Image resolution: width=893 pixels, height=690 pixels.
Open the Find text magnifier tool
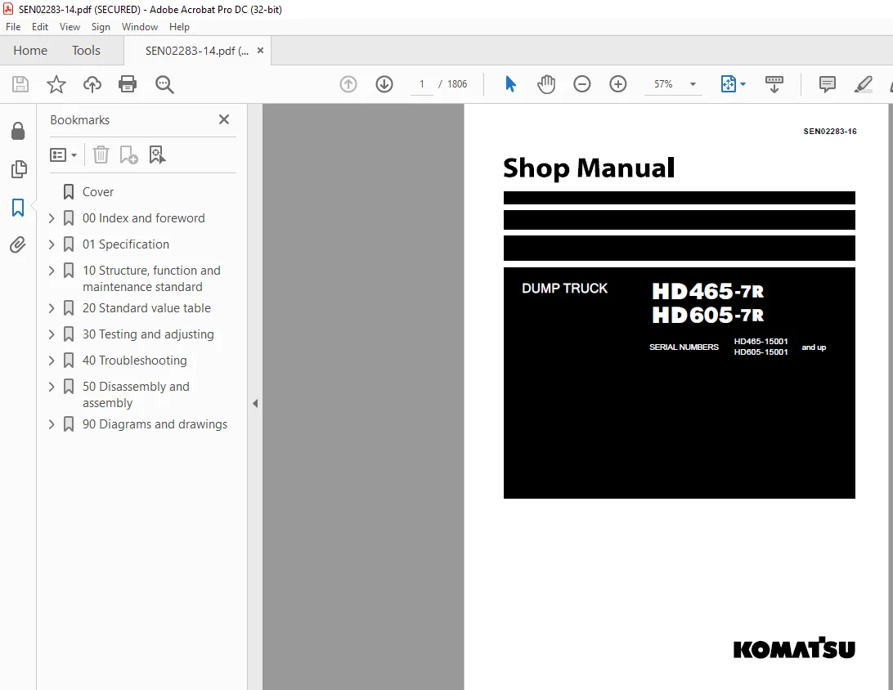pyautogui.click(x=164, y=84)
